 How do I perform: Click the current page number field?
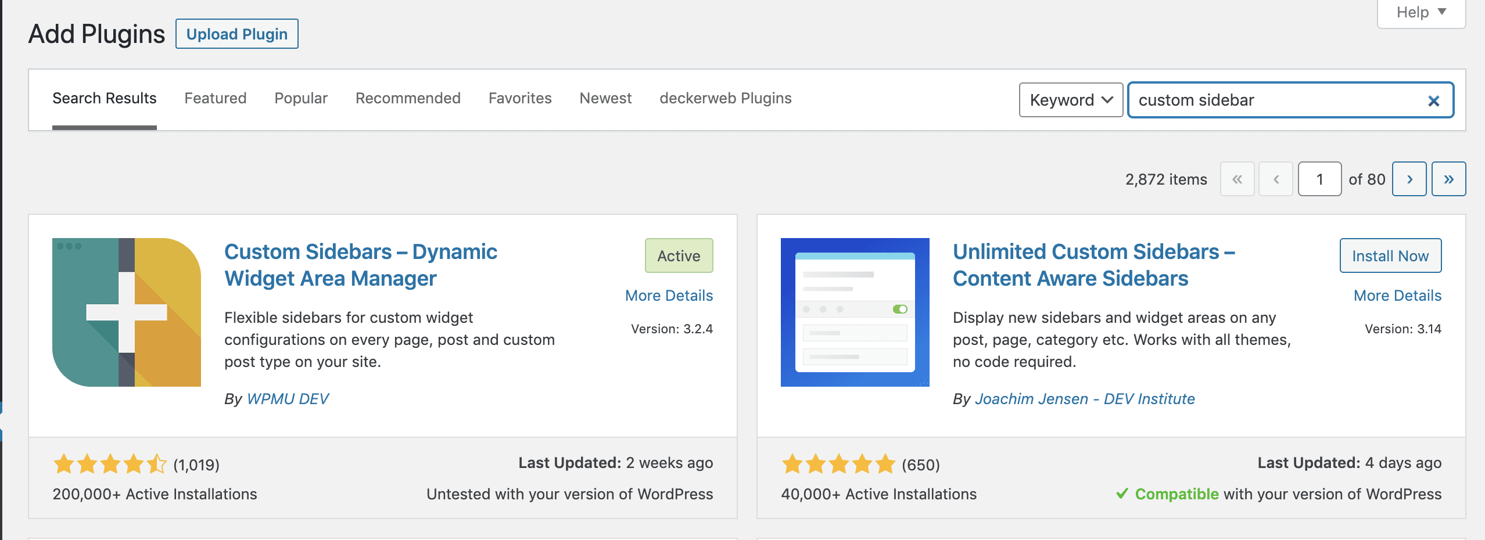(x=1319, y=179)
